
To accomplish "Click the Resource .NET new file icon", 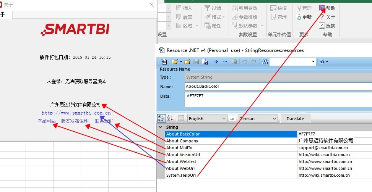I will tap(164, 61).
